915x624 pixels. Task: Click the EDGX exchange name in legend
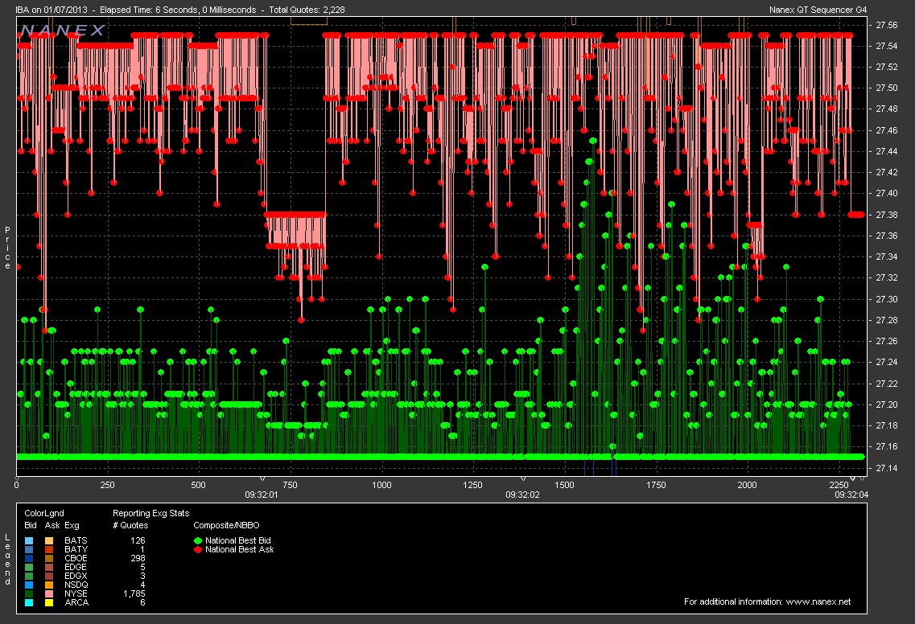coord(76,576)
